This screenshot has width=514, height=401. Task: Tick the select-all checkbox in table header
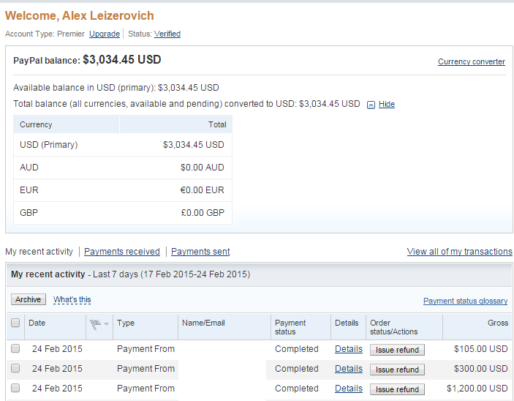point(15,323)
